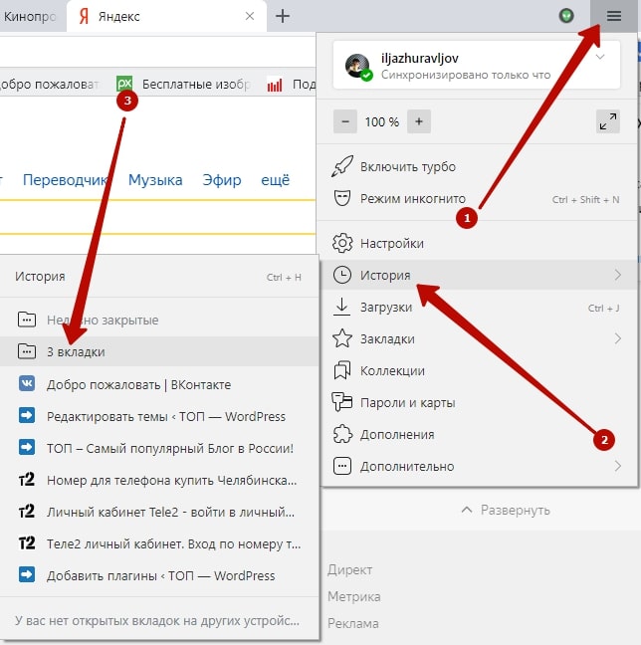Open a new tab with the plus button
The image size is (641, 645).
(283, 16)
